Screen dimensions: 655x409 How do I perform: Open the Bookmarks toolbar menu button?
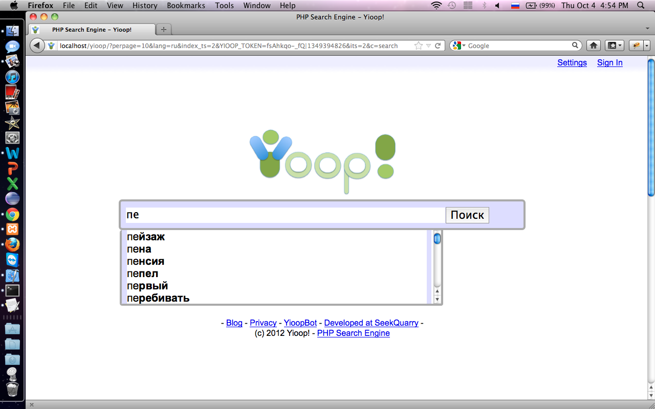[614, 46]
